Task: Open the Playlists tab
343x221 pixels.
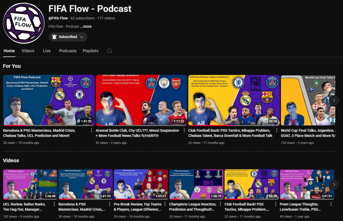Action: click(90, 51)
